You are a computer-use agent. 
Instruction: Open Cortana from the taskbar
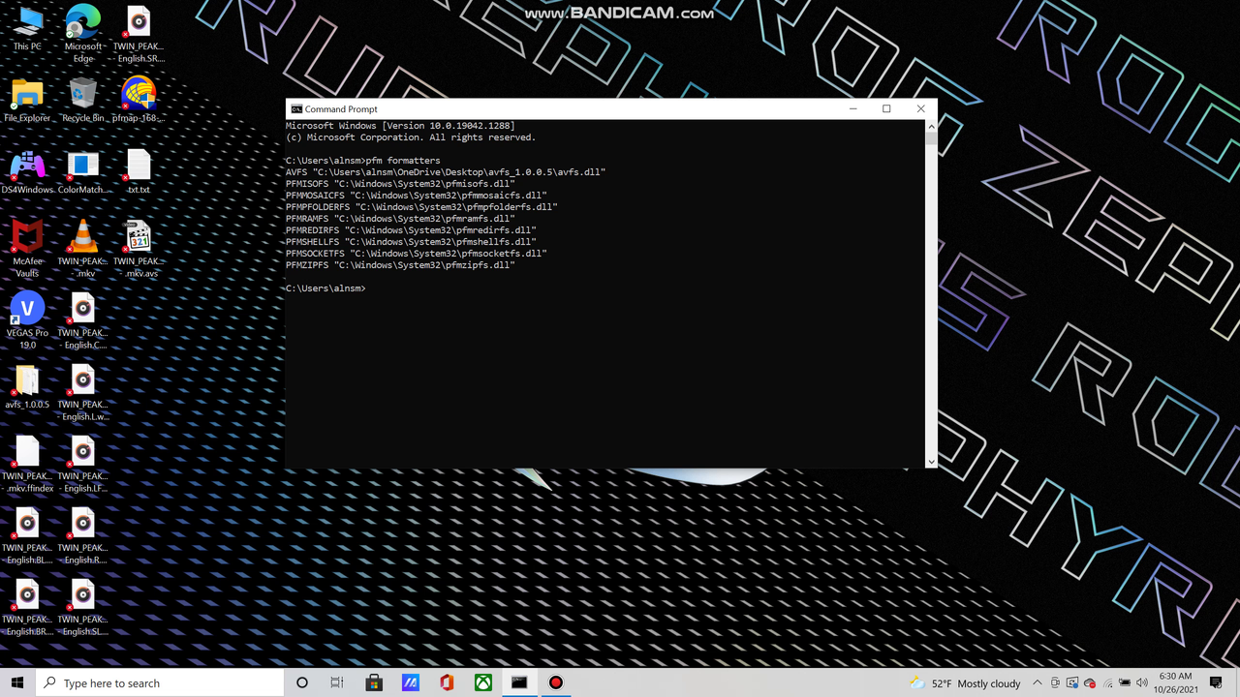pos(302,682)
